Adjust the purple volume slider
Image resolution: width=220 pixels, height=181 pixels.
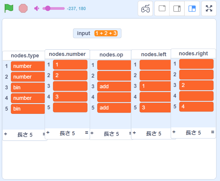pos(48,8)
